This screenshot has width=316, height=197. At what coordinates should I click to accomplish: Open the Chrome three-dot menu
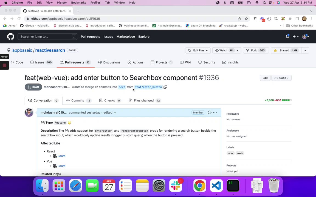click(x=311, y=19)
